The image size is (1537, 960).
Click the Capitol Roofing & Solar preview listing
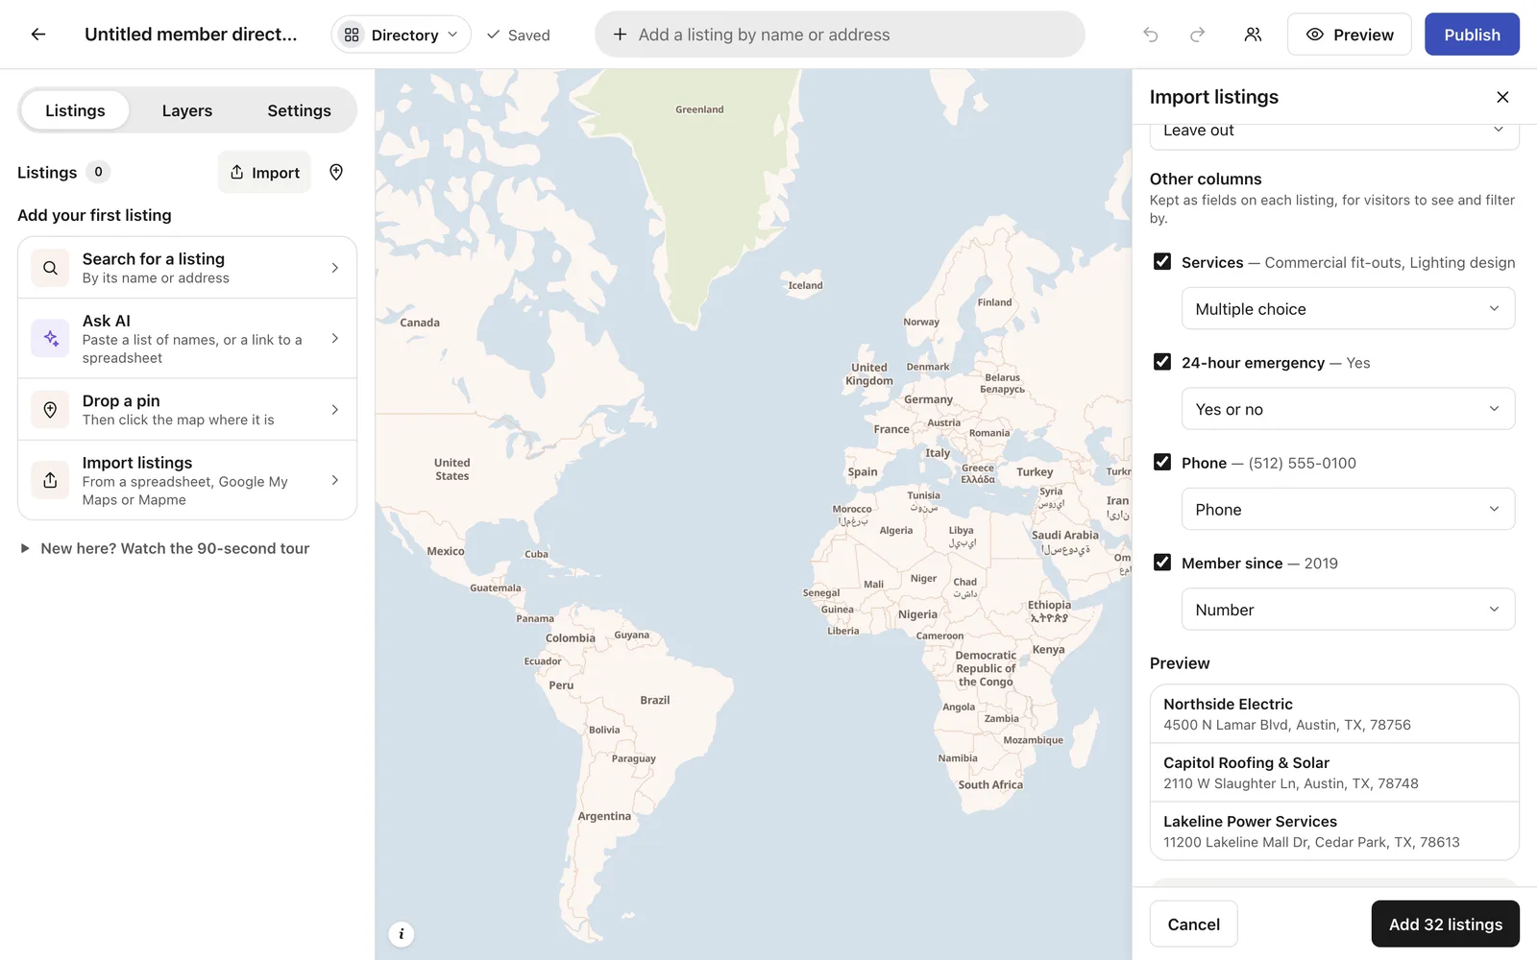(1334, 773)
